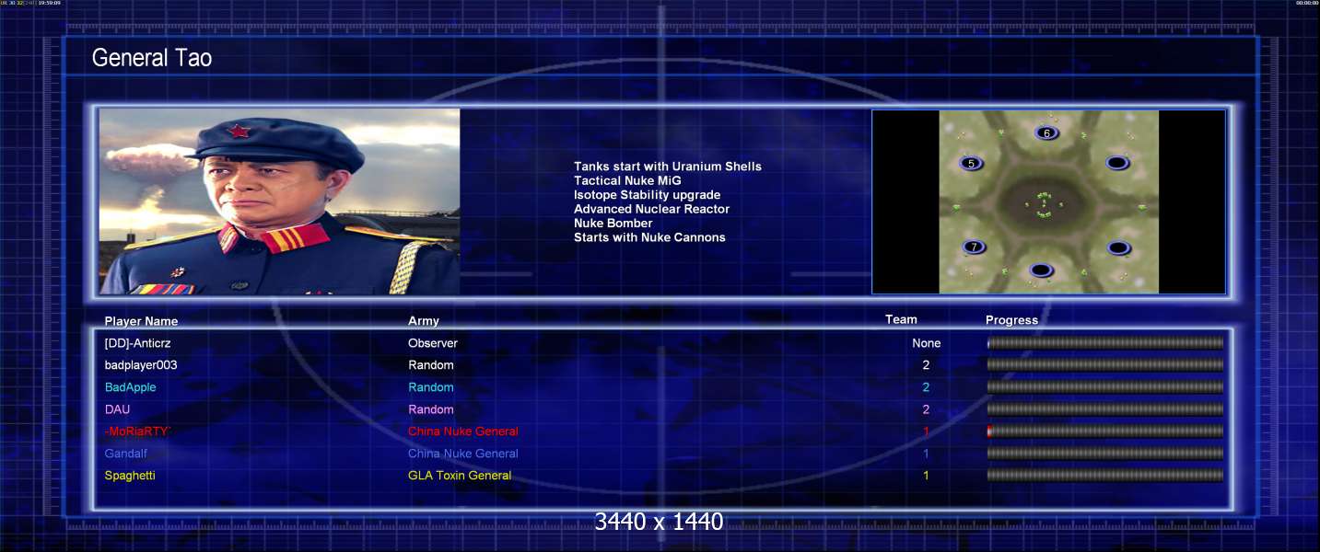Viewport: 1320px width, 552px height.
Task: Click "Random" army entry for BadApple
Action: click(431, 387)
